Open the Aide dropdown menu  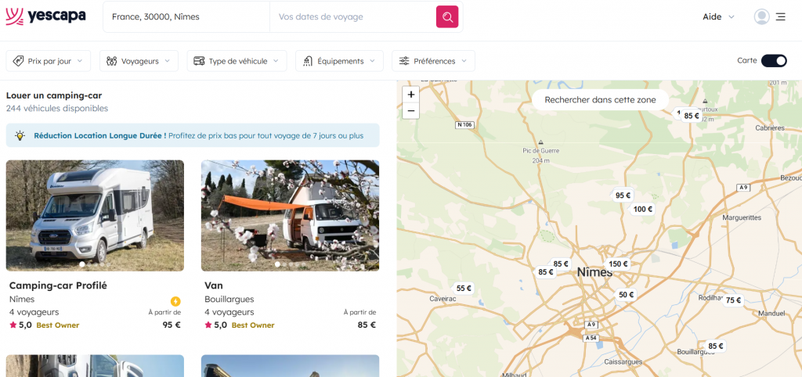pos(718,17)
